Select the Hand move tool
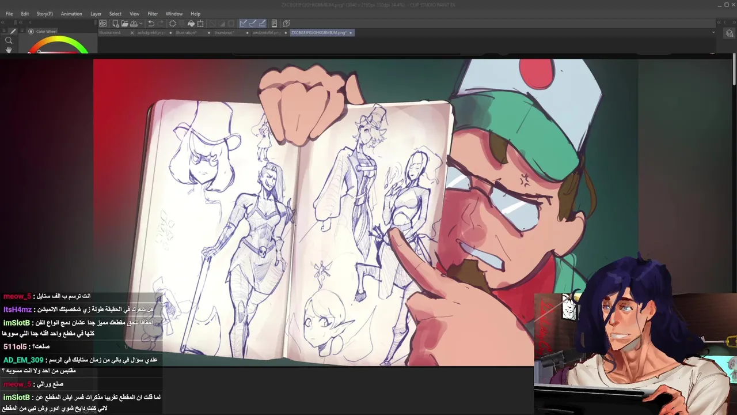Viewport: 737px width, 415px height. pyautogui.click(x=9, y=50)
